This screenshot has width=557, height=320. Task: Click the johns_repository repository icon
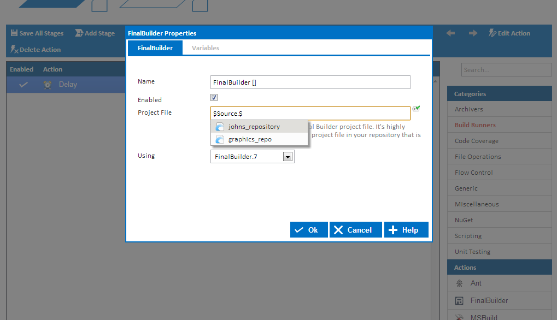click(x=220, y=127)
